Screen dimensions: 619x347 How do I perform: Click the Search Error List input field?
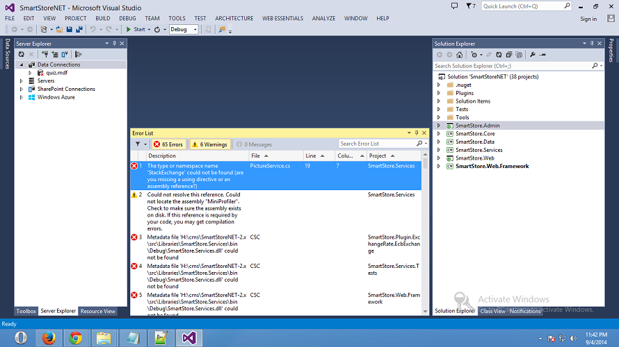pos(376,144)
